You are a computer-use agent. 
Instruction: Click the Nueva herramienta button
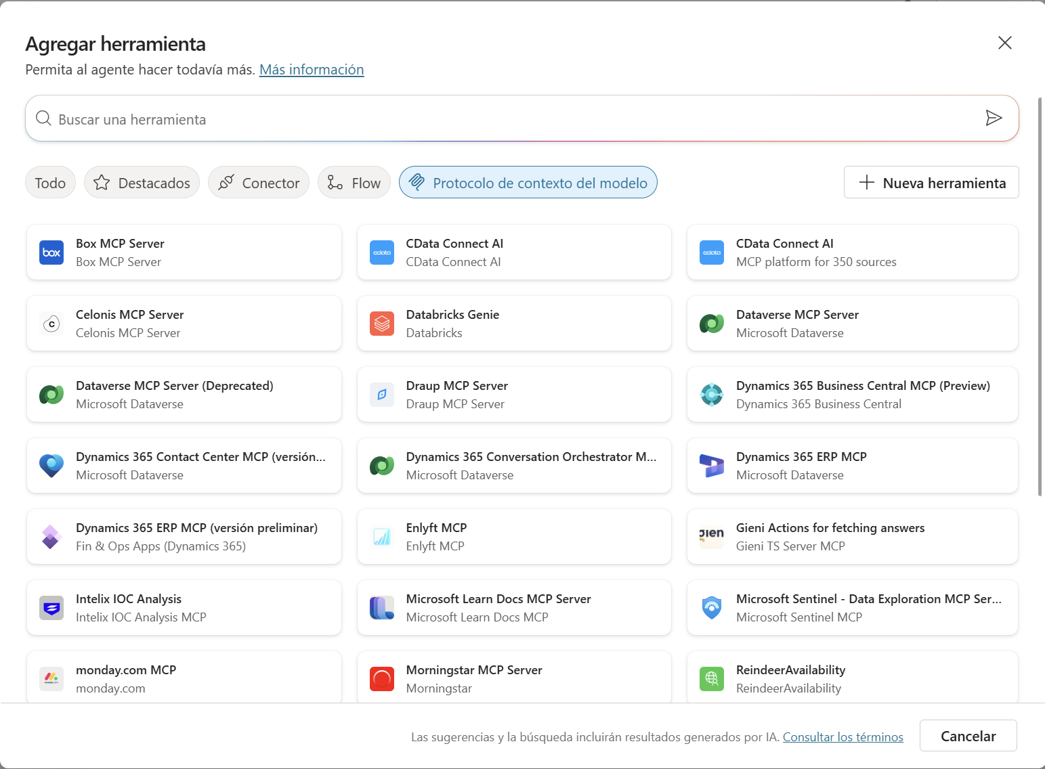pyautogui.click(x=931, y=182)
